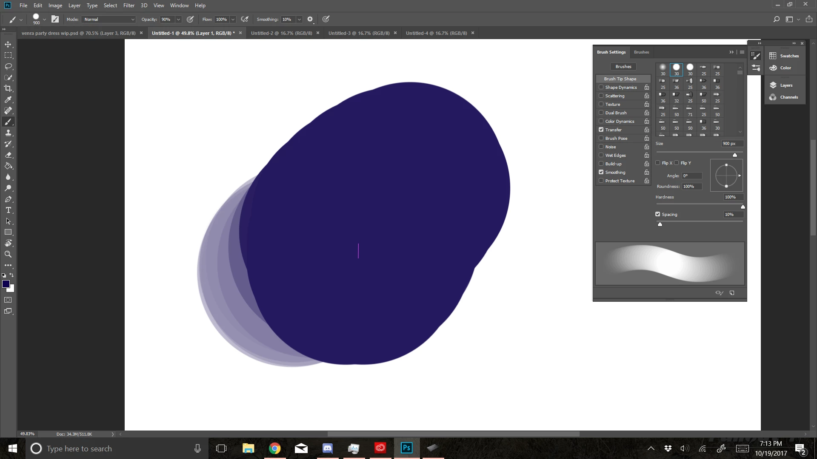Select the Clone Stamp tool
Screen dimensions: 817x459
(8, 133)
